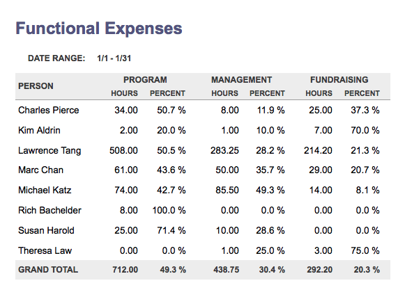412x290 pixels.
Task: Click the GRAND TOTAL row label
Action: click(48, 270)
